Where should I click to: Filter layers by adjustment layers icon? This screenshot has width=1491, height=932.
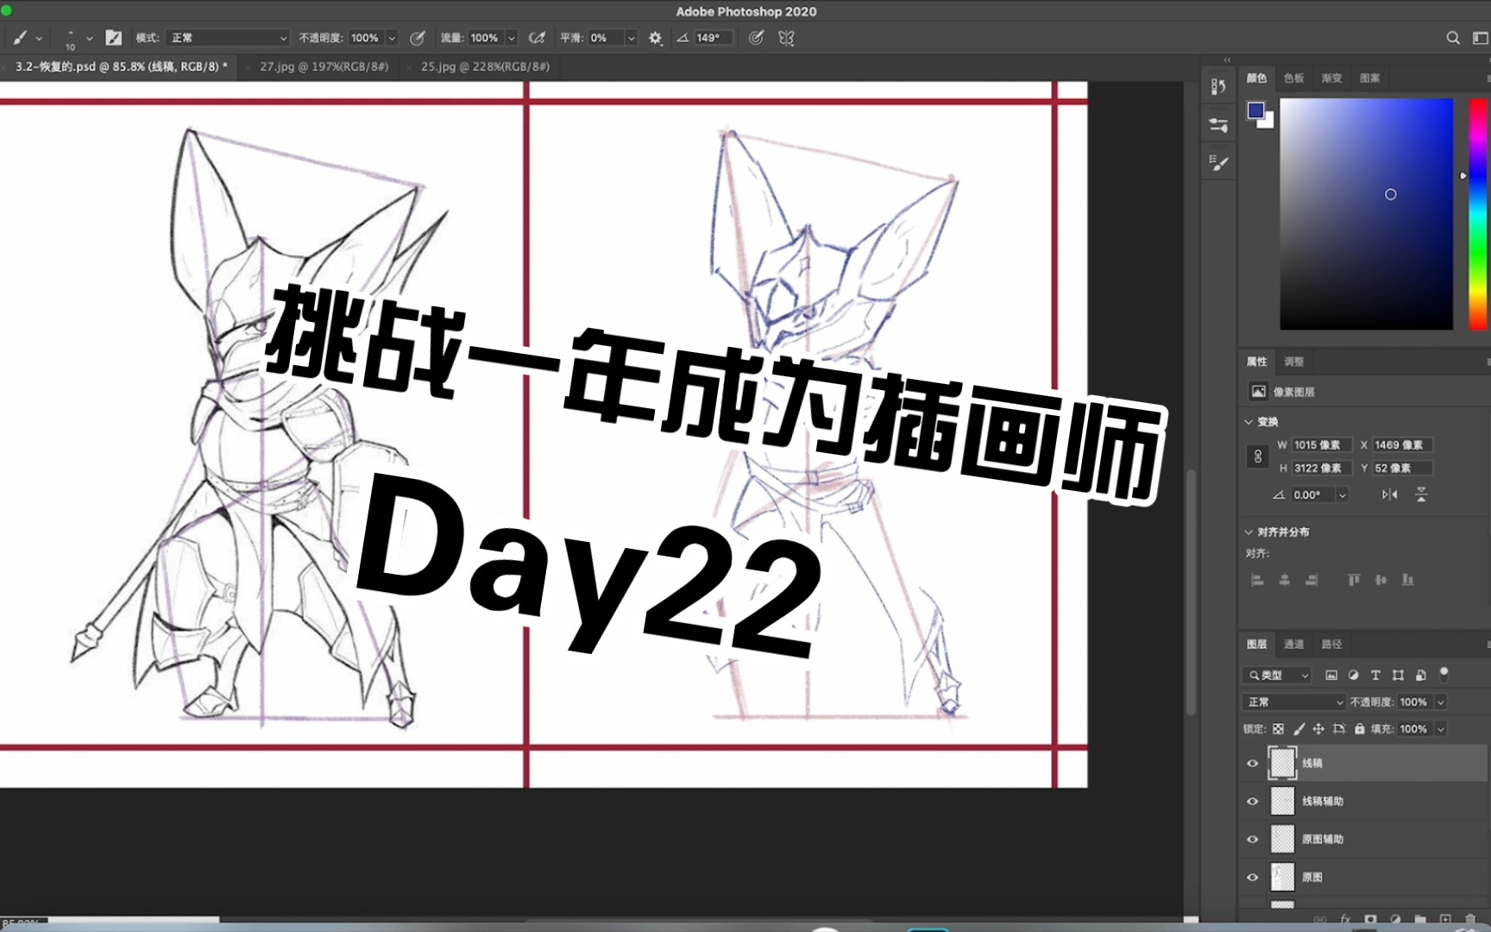click(1353, 675)
